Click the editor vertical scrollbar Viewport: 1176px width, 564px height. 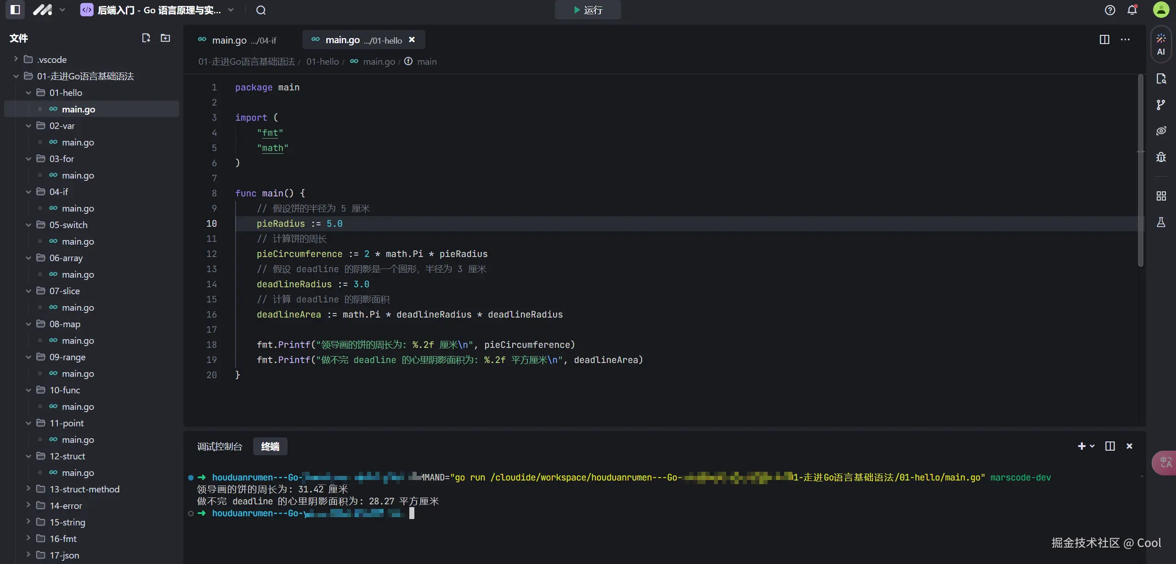point(1140,171)
